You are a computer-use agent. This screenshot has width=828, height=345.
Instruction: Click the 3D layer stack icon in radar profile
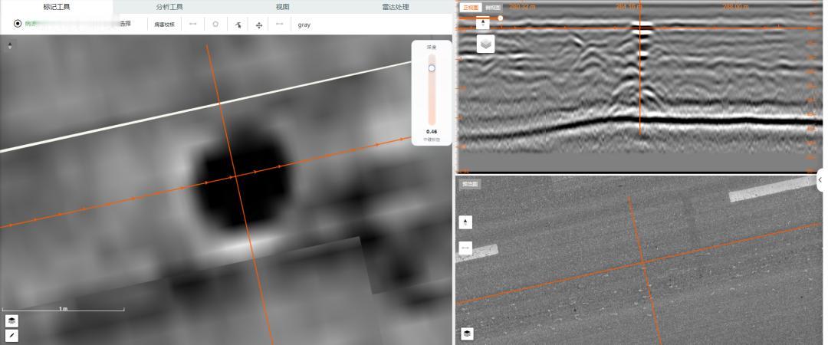[x=485, y=44]
